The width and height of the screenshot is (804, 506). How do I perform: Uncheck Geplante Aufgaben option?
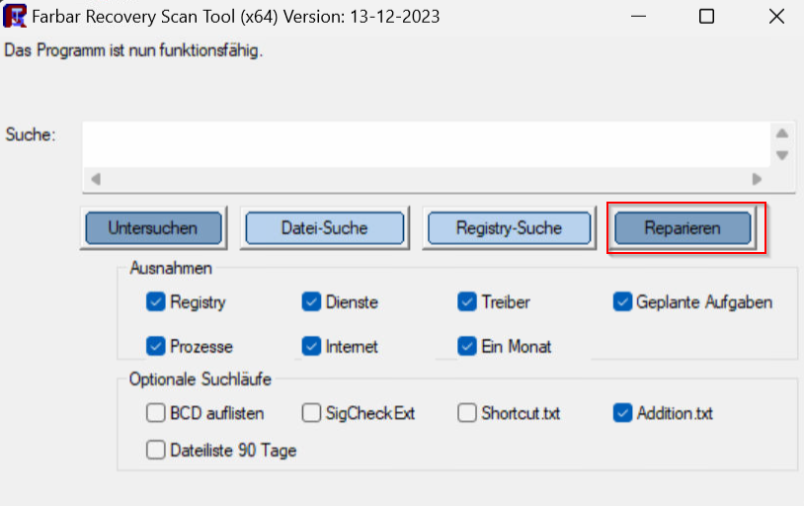click(x=622, y=302)
